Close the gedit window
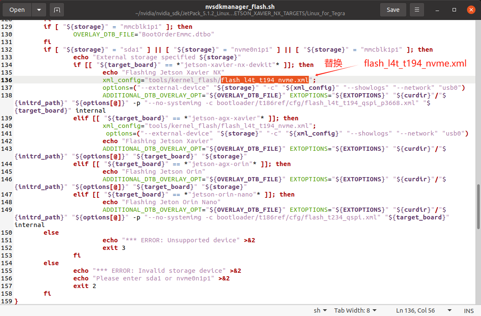Viewport: 481px width, 316px height. [471, 10]
